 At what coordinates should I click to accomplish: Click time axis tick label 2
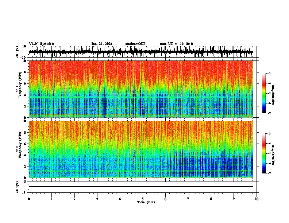coord(74,199)
